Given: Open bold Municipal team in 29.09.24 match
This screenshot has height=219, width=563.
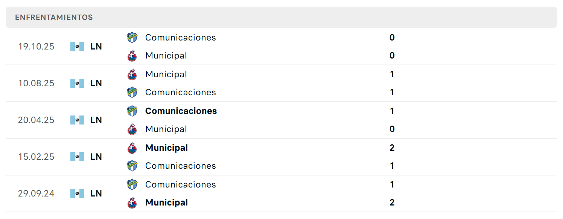Looking at the screenshot, I should 167,202.
